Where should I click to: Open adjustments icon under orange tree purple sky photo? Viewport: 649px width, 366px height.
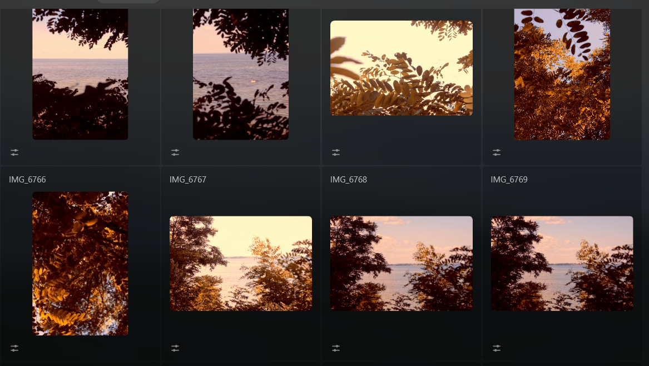[496, 152]
